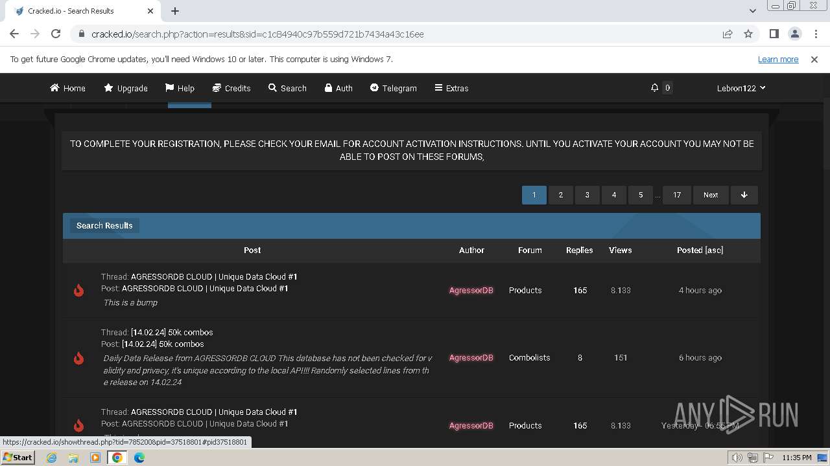Viewport: 830px width, 466px height.
Task: Sort by Replies column header
Action: (580, 250)
